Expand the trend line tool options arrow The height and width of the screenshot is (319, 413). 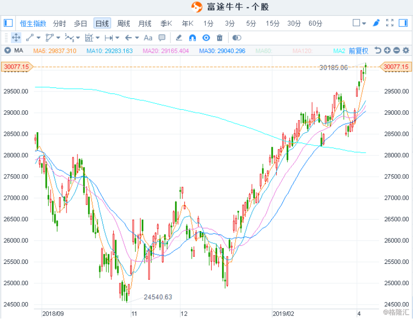point(38,38)
